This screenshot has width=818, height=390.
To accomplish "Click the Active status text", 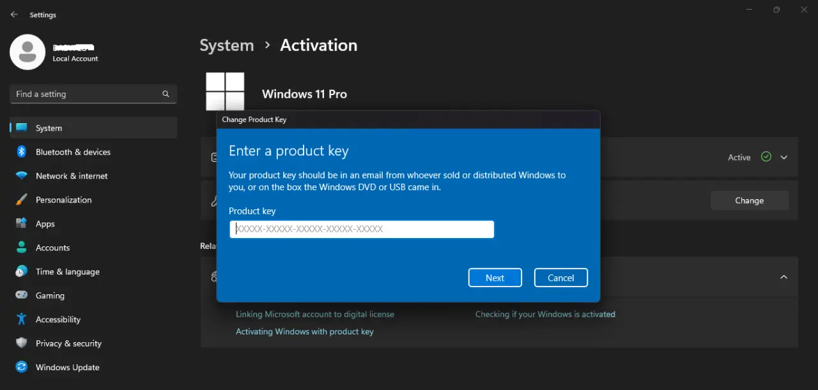I will coord(739,157).
